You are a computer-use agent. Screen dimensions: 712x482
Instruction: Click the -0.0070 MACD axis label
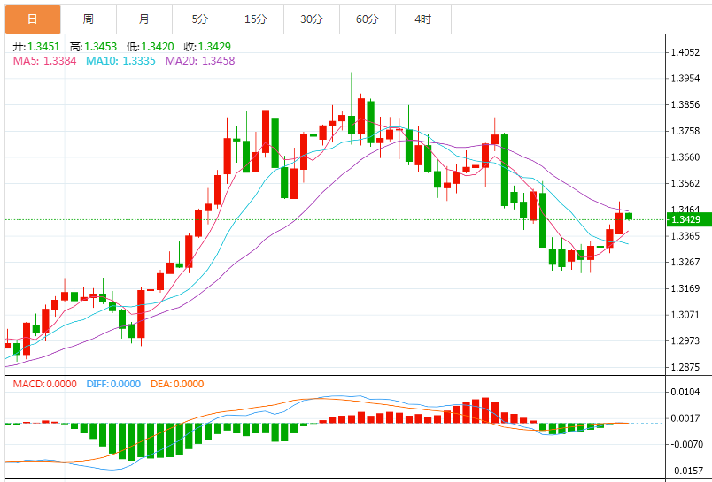coord(685,444)
